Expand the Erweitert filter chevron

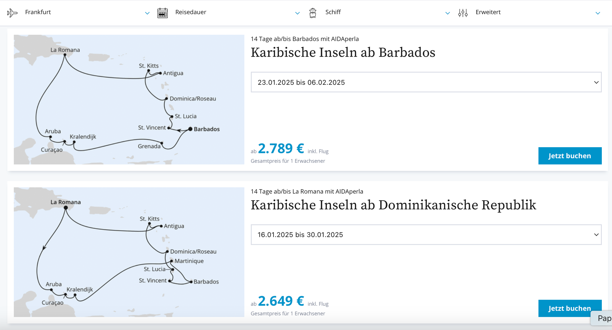point(598,13)
